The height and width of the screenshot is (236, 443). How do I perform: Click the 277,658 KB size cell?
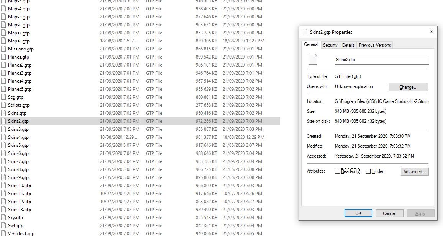206,105
